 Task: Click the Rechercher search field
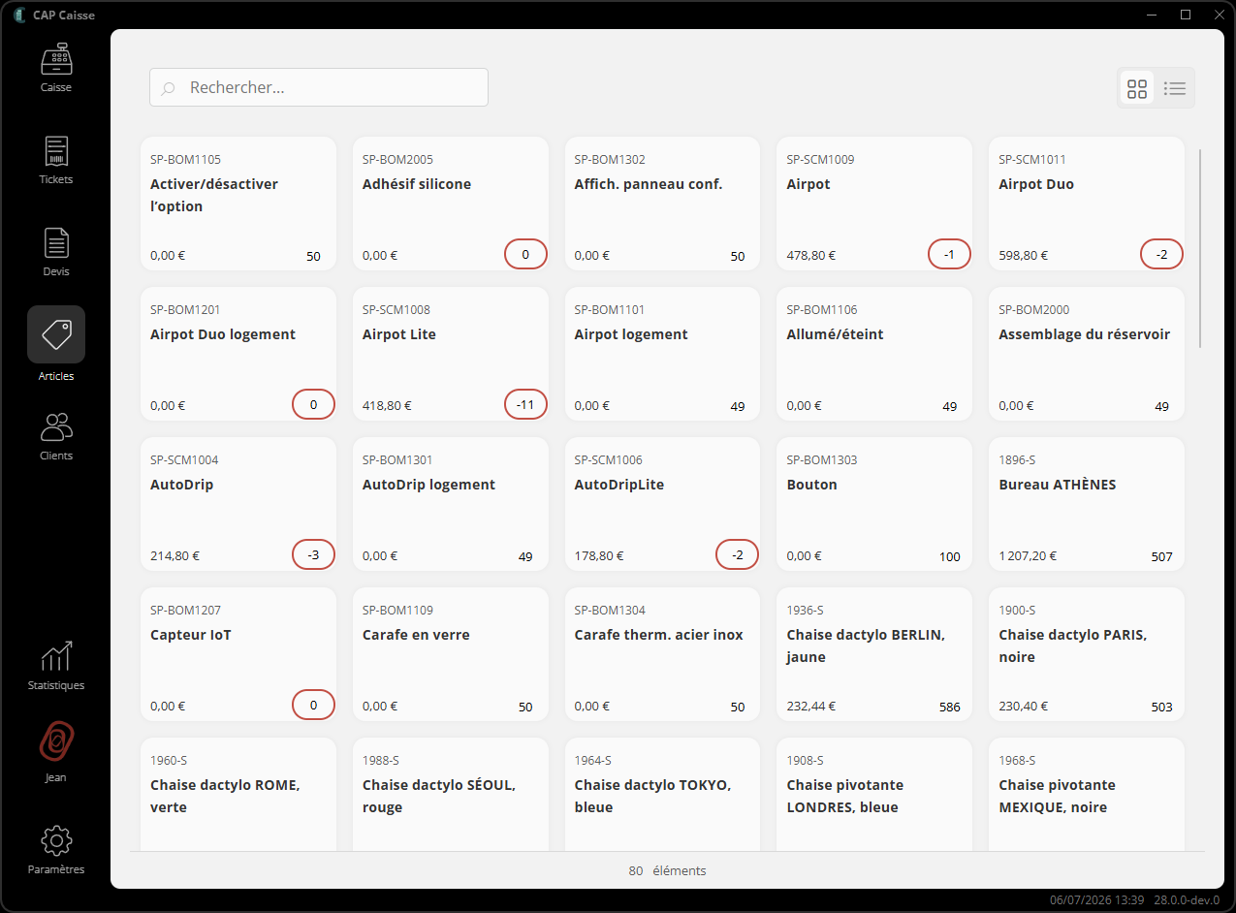tap(319, 87)
